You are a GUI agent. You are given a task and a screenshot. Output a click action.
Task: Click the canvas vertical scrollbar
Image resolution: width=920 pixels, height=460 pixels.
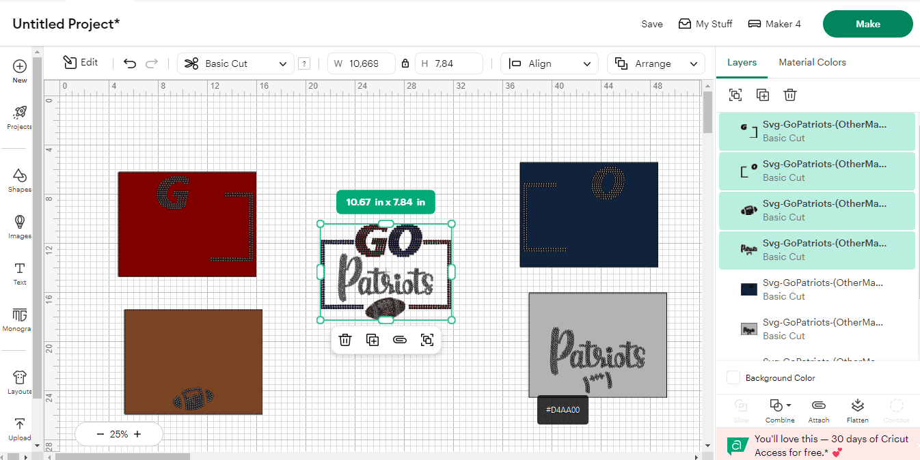(707, 112)
